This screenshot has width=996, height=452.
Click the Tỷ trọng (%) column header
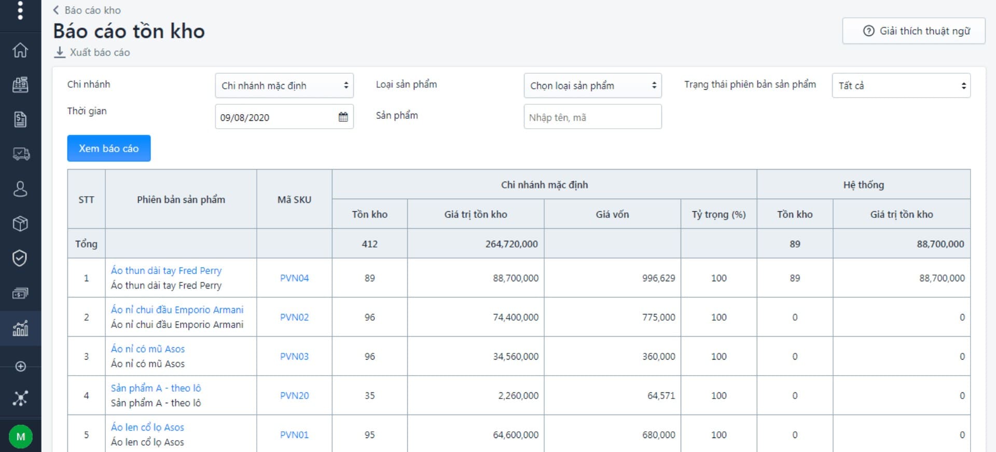(718, 214)
